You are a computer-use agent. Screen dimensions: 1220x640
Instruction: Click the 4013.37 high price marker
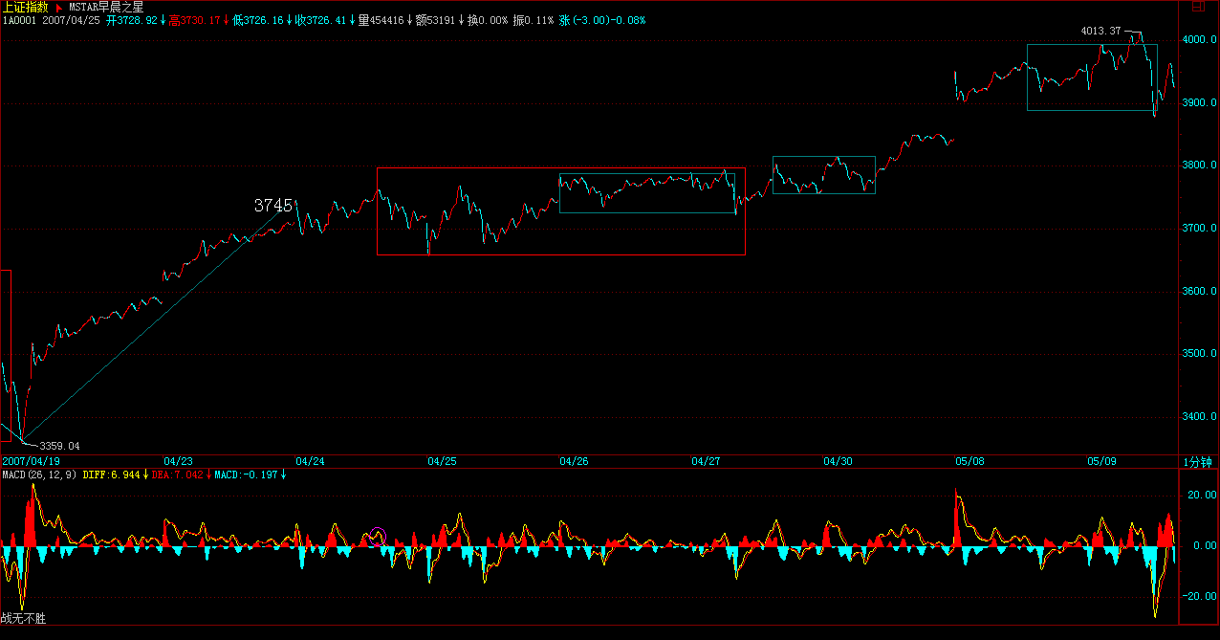coord(1100,32)
